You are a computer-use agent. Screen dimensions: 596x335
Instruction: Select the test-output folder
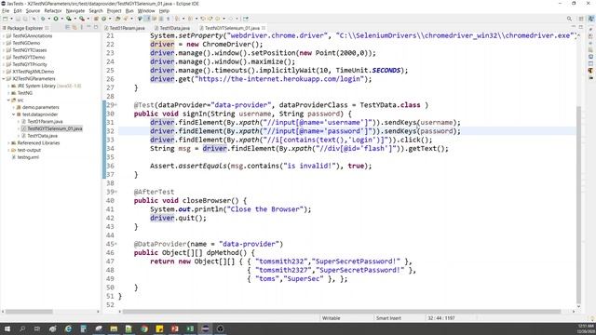click(x=29, y=150)
